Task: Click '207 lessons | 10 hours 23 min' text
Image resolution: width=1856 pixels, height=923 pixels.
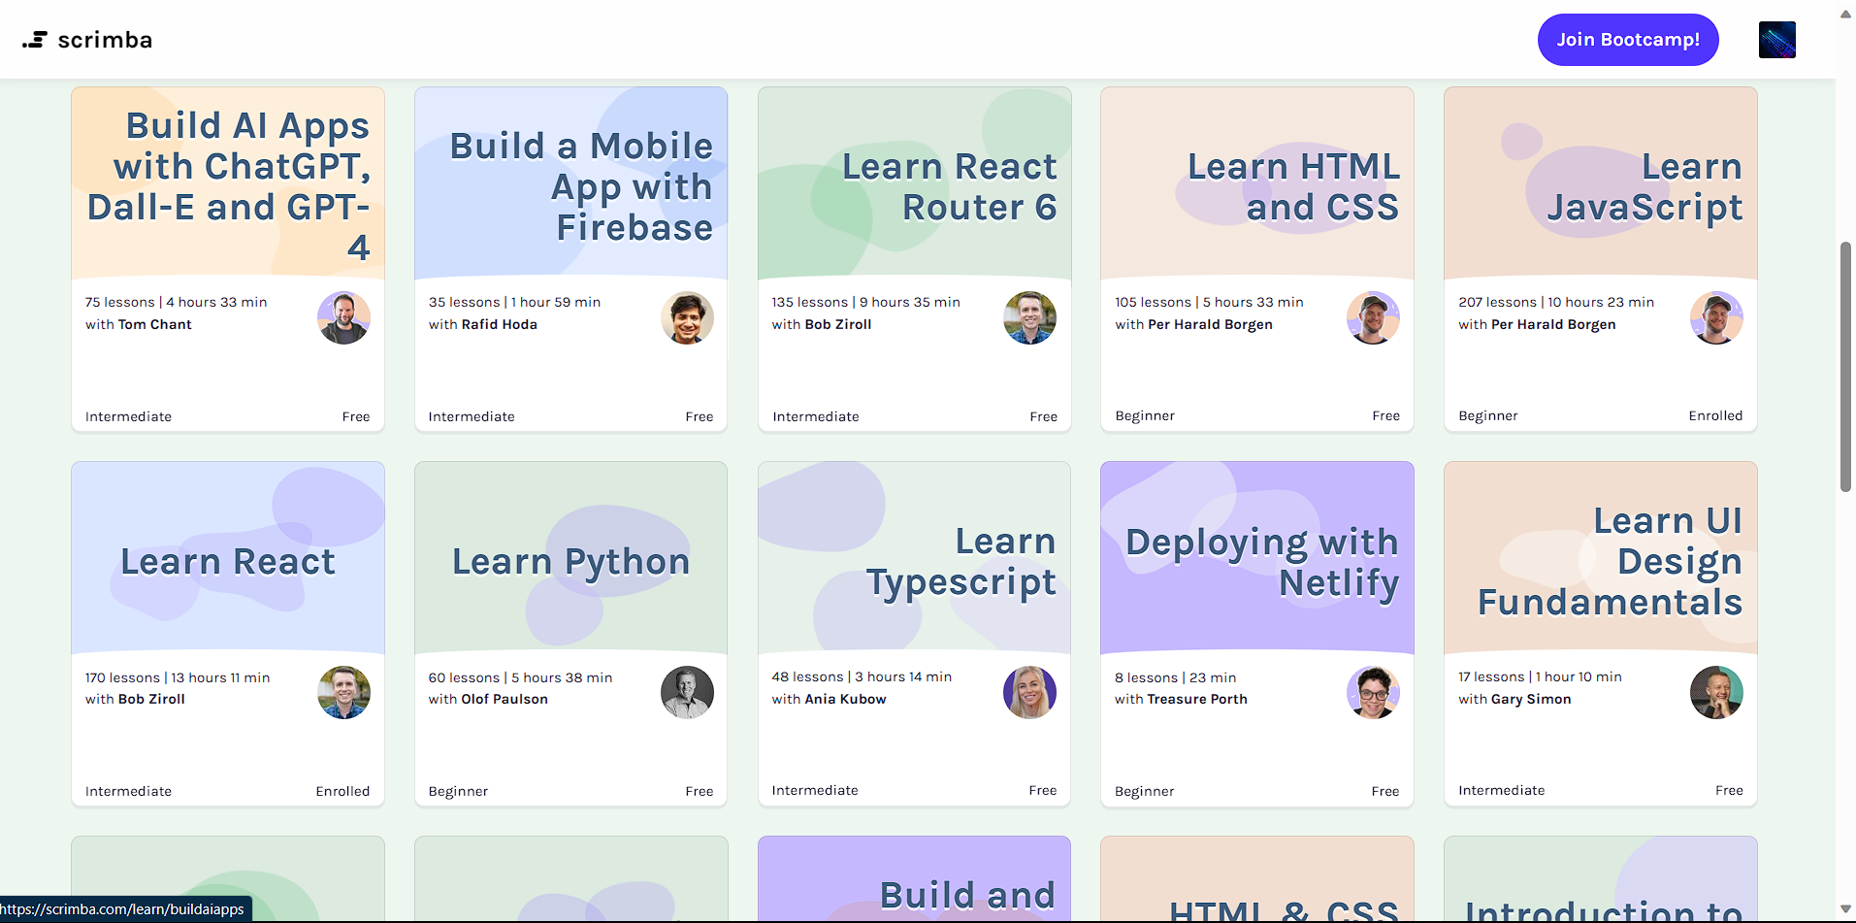Action: pos(1556,302)
